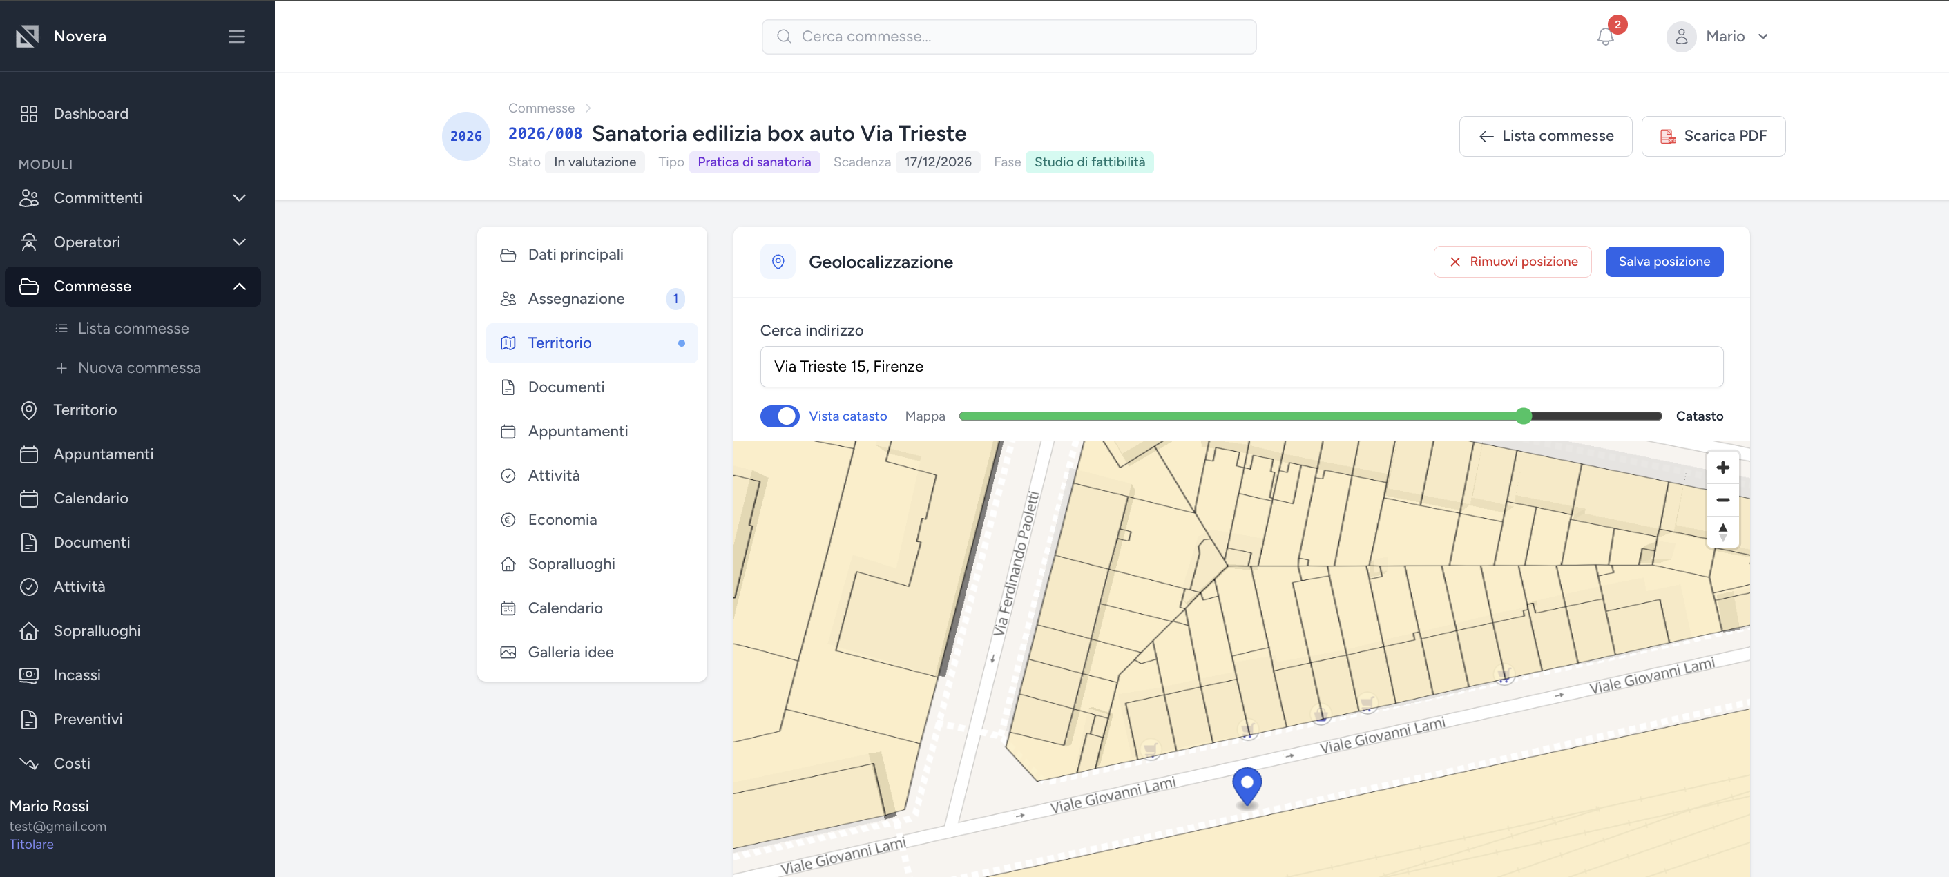Open the Dati principali tab
Image resolution: width=1949 pixels, height=877 pixels.
592,255
